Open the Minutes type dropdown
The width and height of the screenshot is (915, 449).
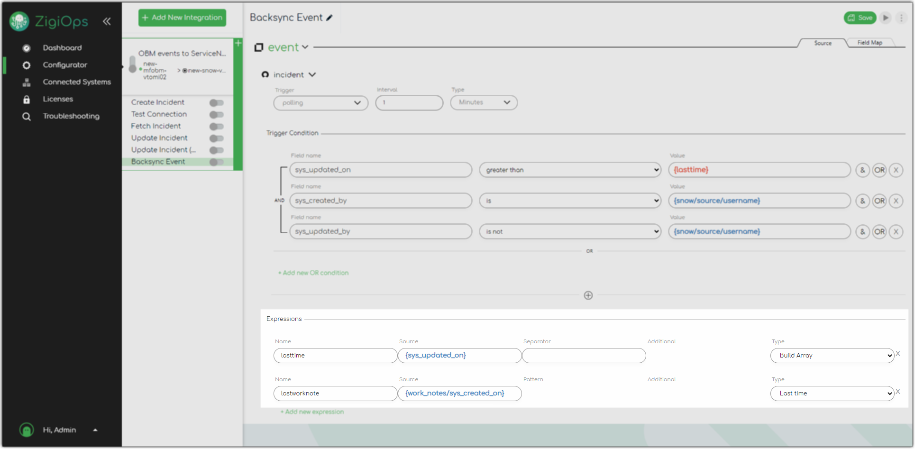pyautogui.click(x=484, y=102)
